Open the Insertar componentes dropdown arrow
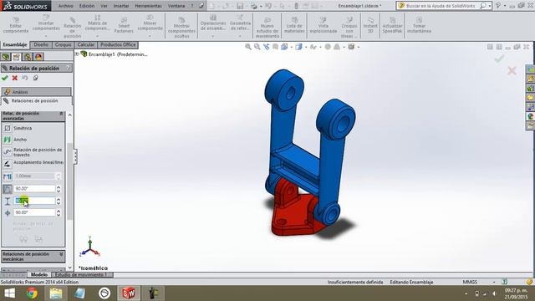The image size is (535, 301). pyautogui.click(x=46, y=36)
